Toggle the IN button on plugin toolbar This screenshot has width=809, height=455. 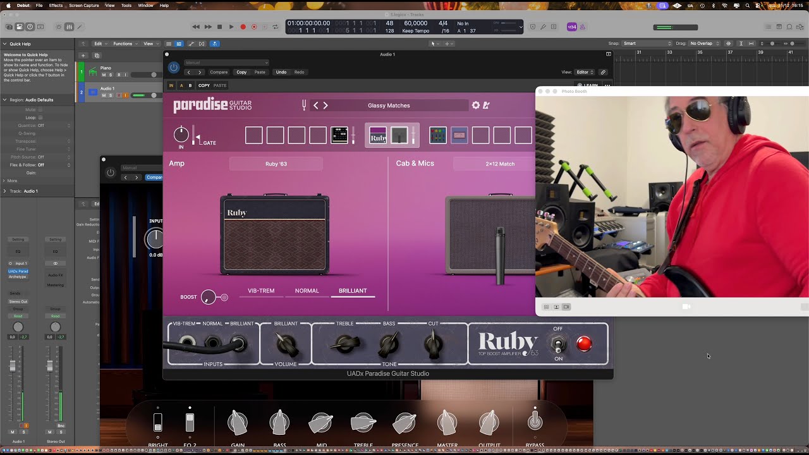171,85
